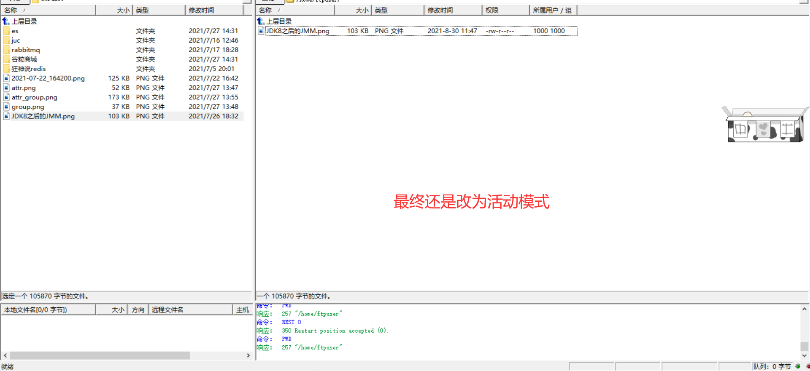810x371 pixels.
Task: Click the attr.png file icon
Action: coord(6,88)
